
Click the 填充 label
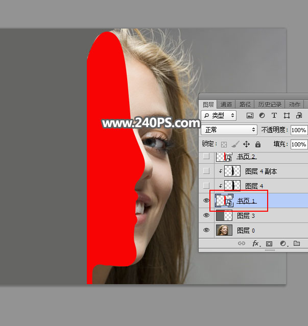click(x=280, y=144)
